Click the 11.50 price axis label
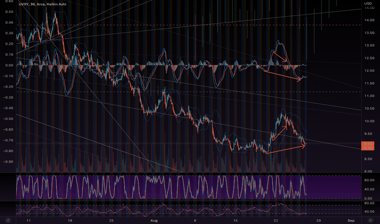Image resolution: width=380 pixels, height=224 pixels. pyautogui.click(x=369, y=83)
